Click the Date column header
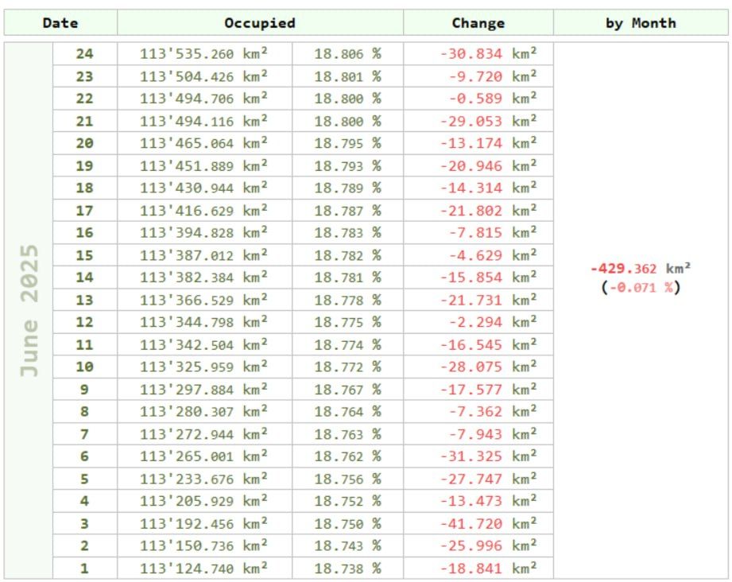The height and width of the screenshot is (582, 732). [x=60, y=23]
